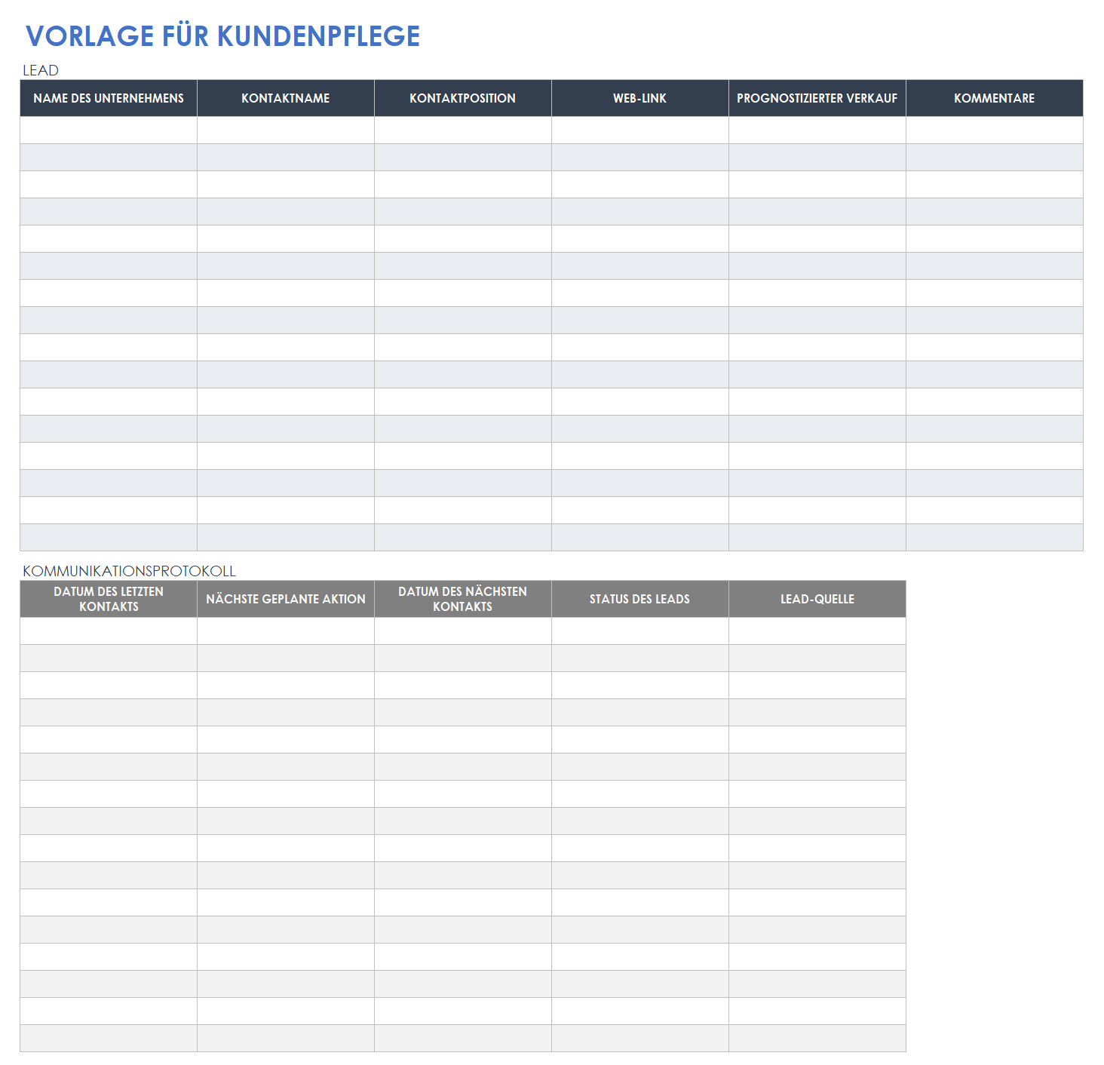Select the KONTAKTPOSITION header cell

(463, 98)
